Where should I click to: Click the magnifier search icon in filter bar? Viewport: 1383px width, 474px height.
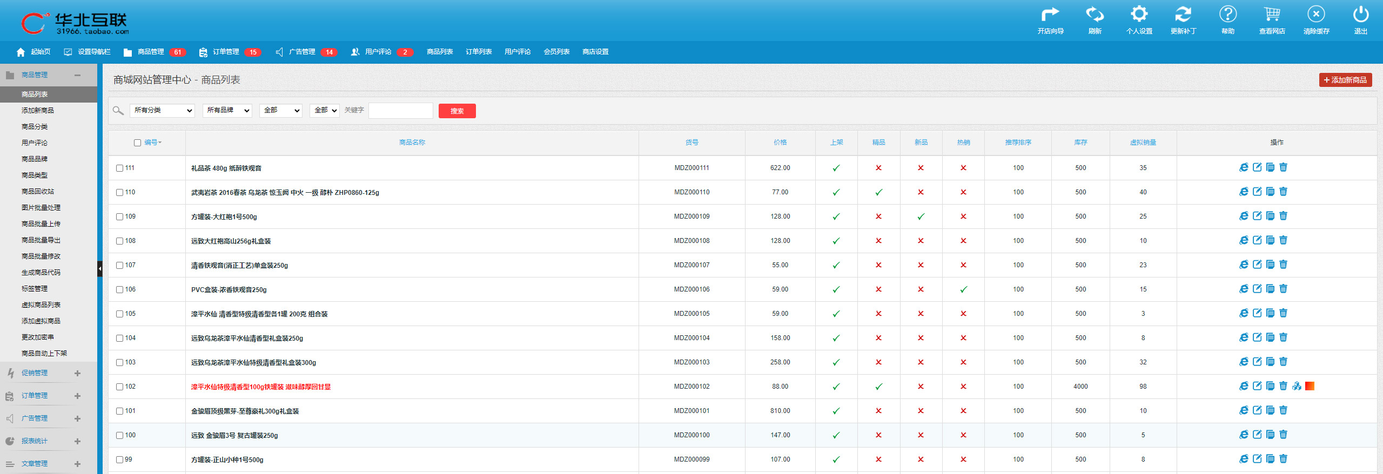tap(118, 111)
